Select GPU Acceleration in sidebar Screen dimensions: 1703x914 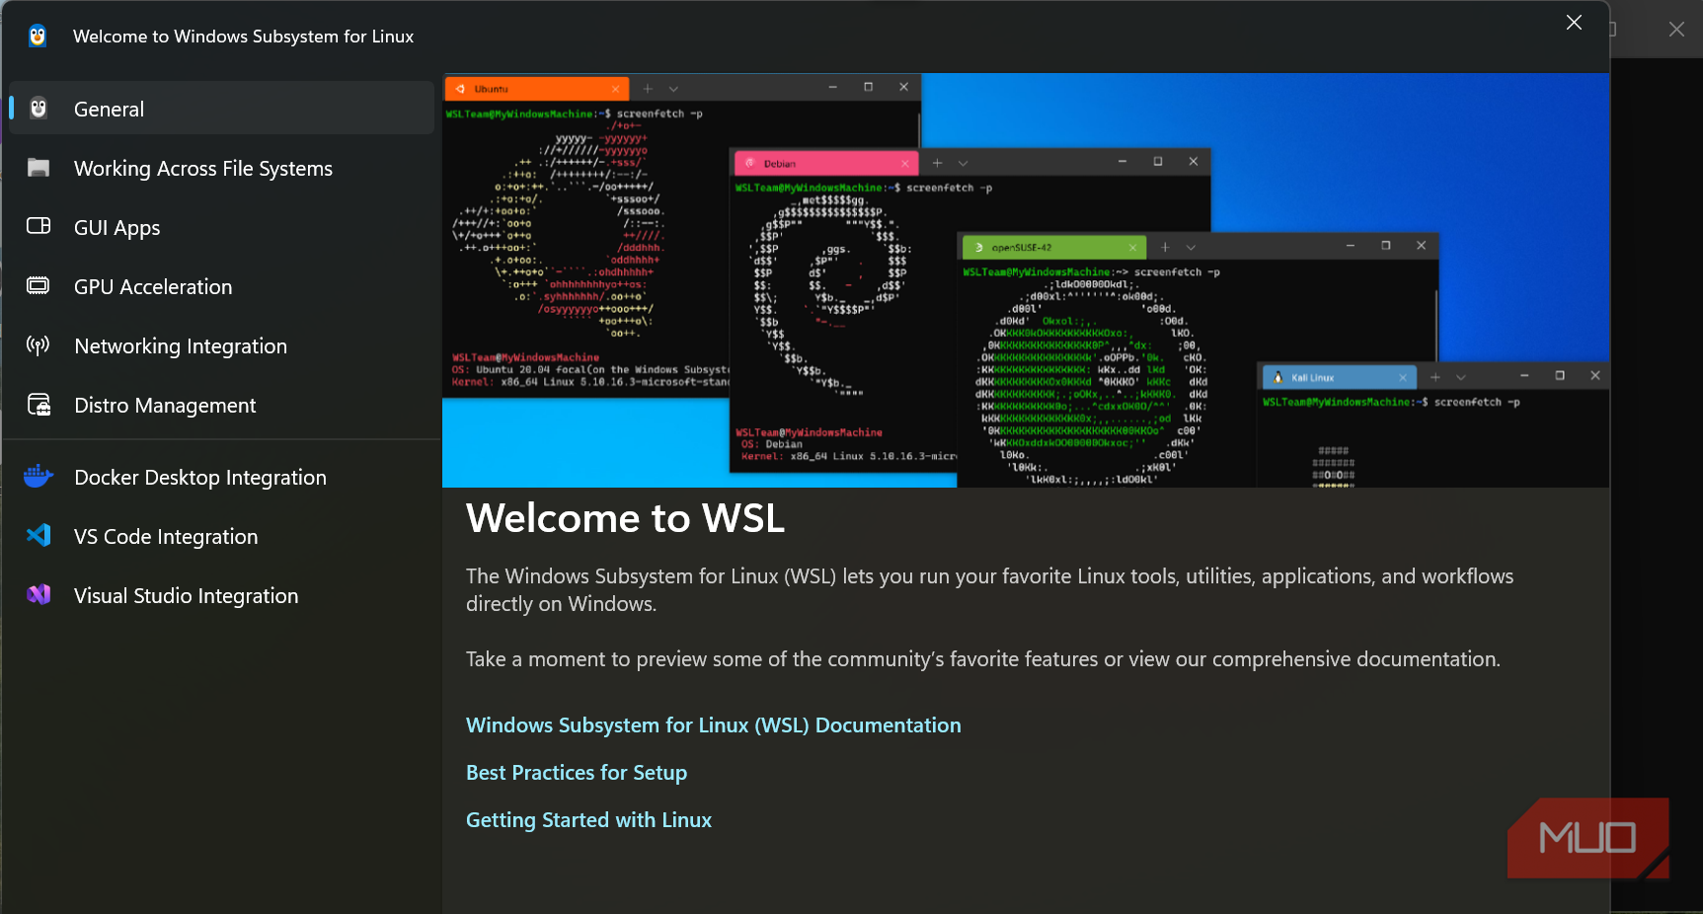point(222,286)
